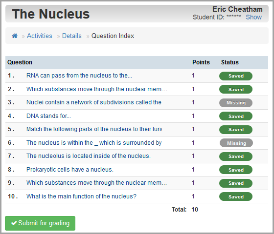
Task: Open the Activities breadcrumb link
Action: click(x=40, y=36)
